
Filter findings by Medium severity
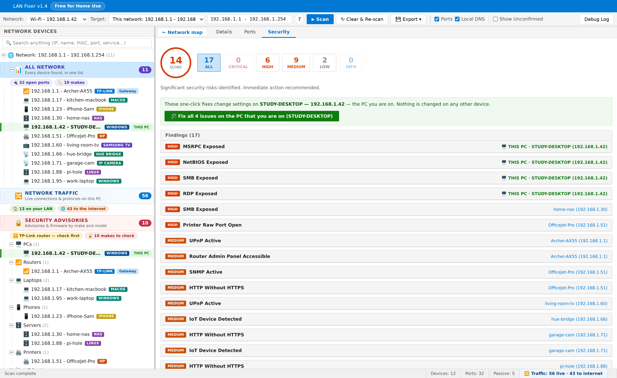click(x=296, y=63)
